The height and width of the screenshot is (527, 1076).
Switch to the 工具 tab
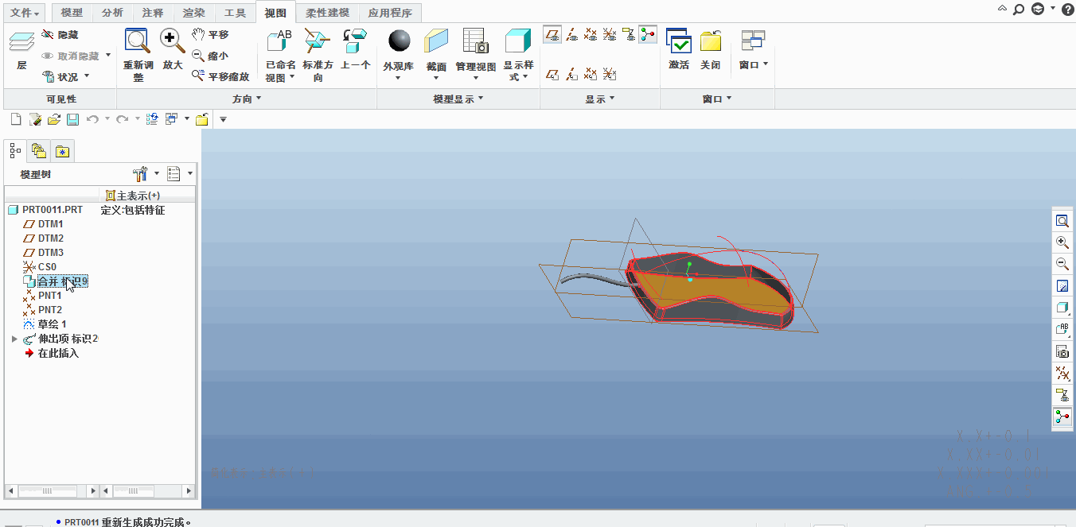tap(234, 13)
